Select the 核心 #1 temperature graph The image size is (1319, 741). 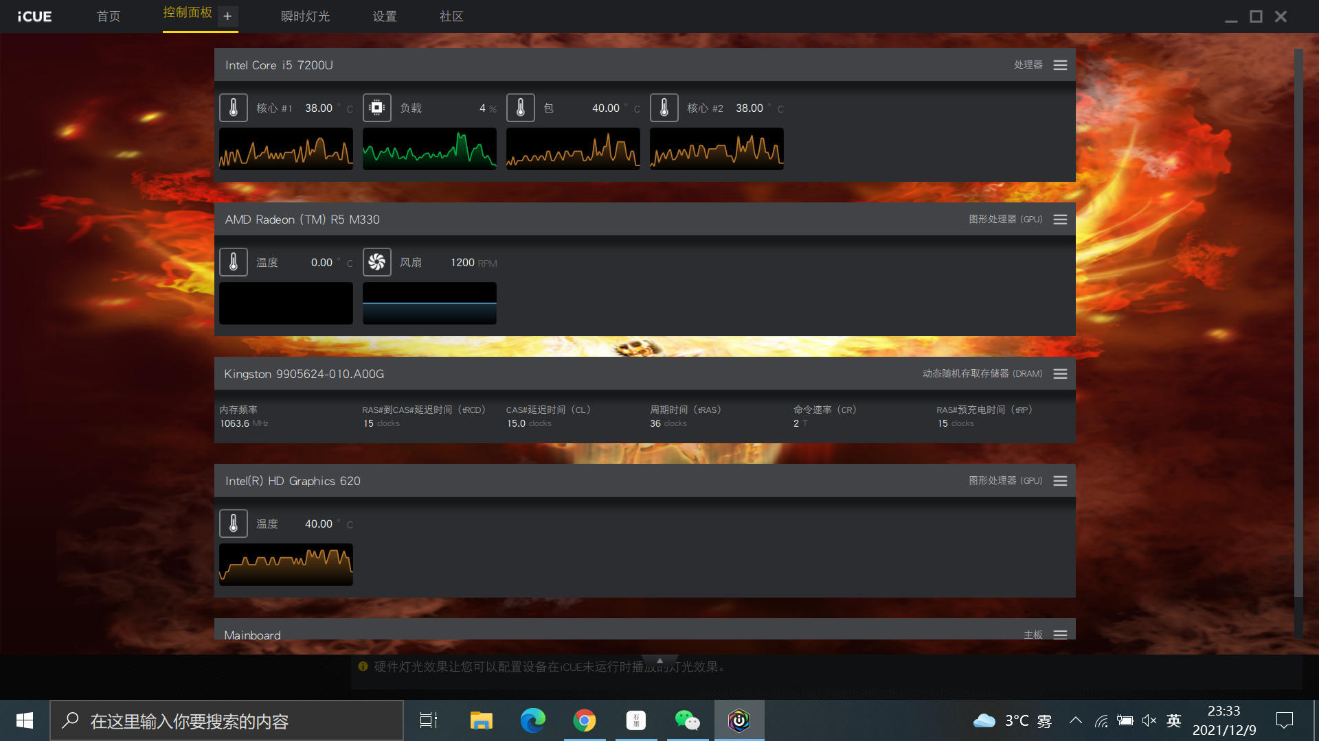coord(286,149)
